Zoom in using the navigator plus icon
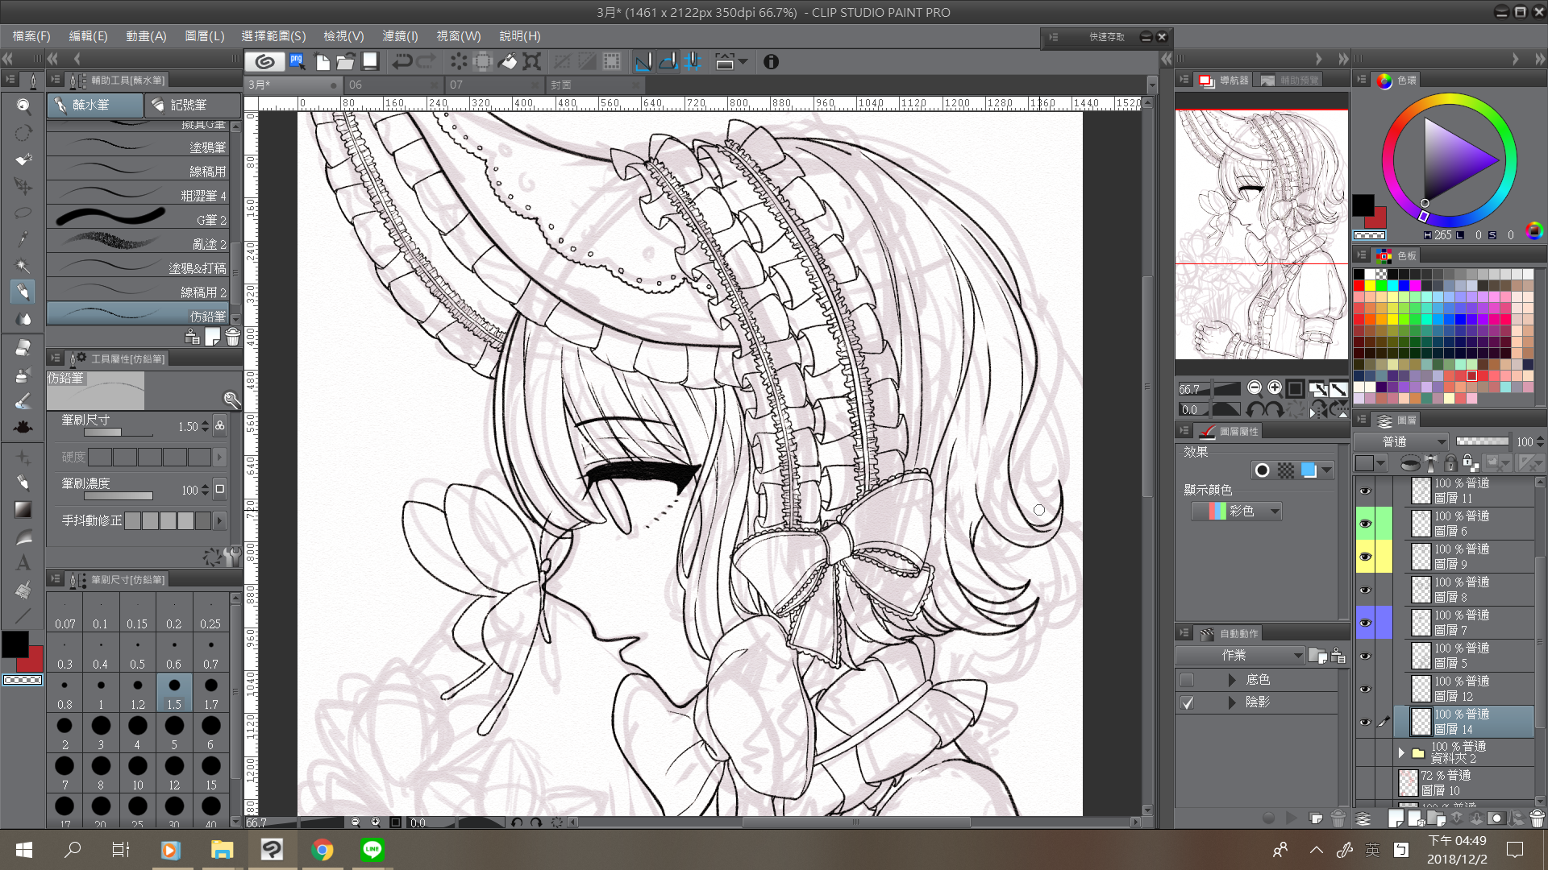The height and width of the screenshot is (870, 1548). 1275,388
